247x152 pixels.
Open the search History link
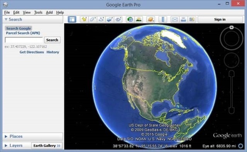tap(53, 52)
